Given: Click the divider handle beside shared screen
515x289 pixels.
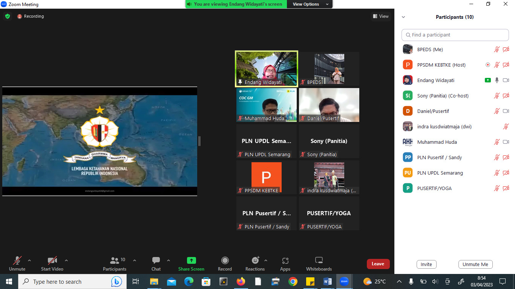Looking at the screenshot, I should pyautogui.click(x=199, y=141).
